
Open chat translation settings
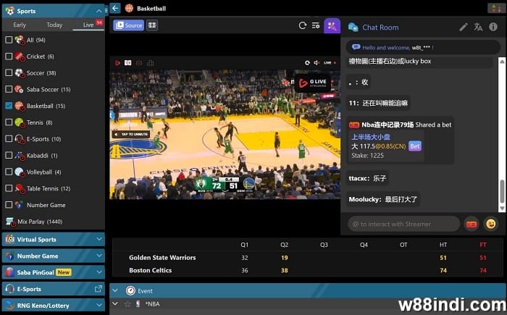pyautogui.click(x=478, y=28)
